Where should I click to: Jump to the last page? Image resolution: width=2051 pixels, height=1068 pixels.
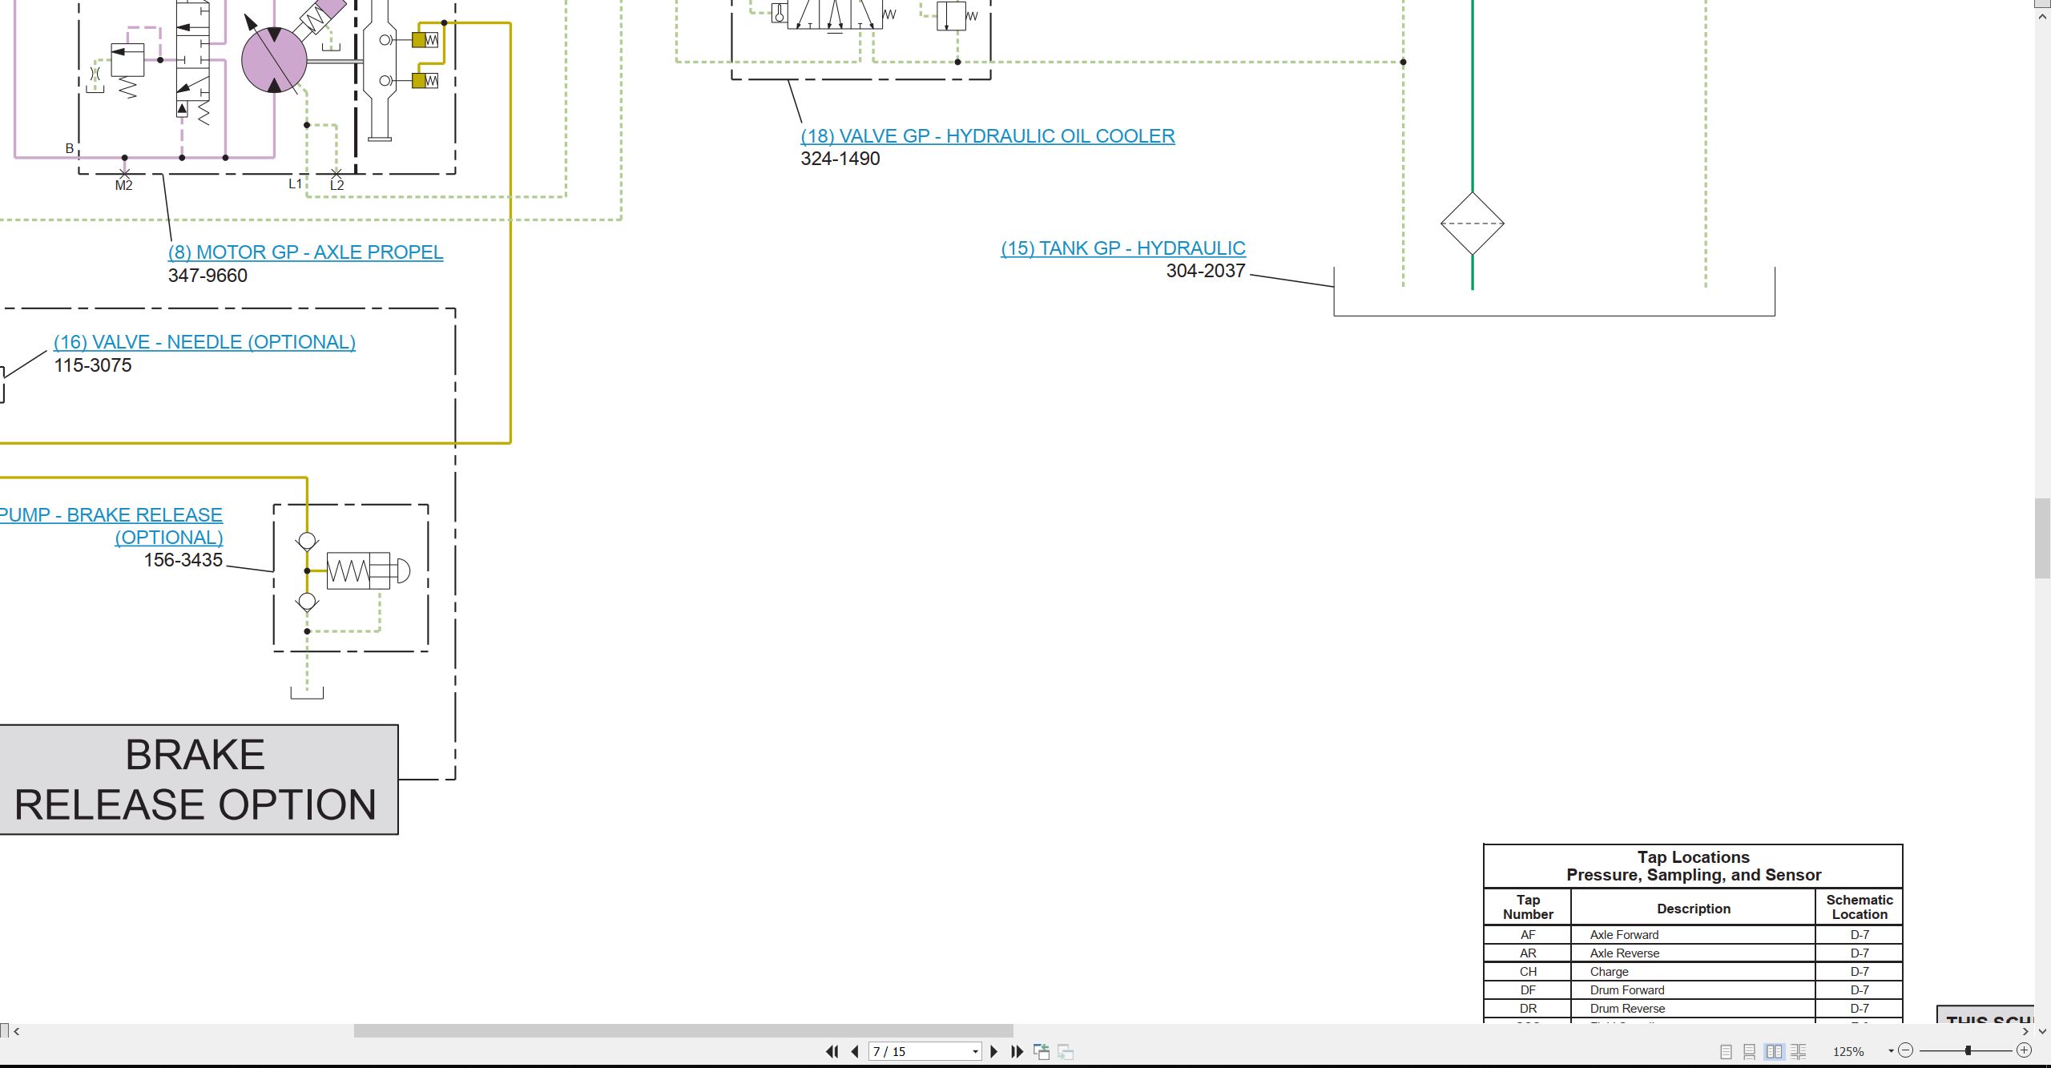coord(1017,1051)
